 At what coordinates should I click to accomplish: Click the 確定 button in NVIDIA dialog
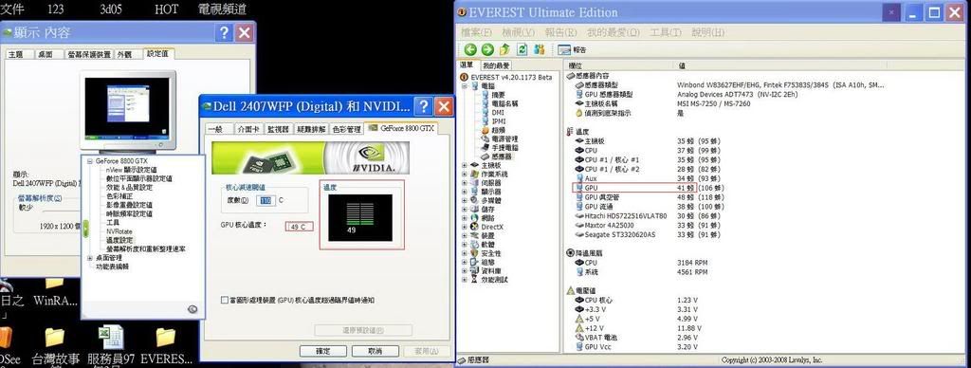(323, 351)
